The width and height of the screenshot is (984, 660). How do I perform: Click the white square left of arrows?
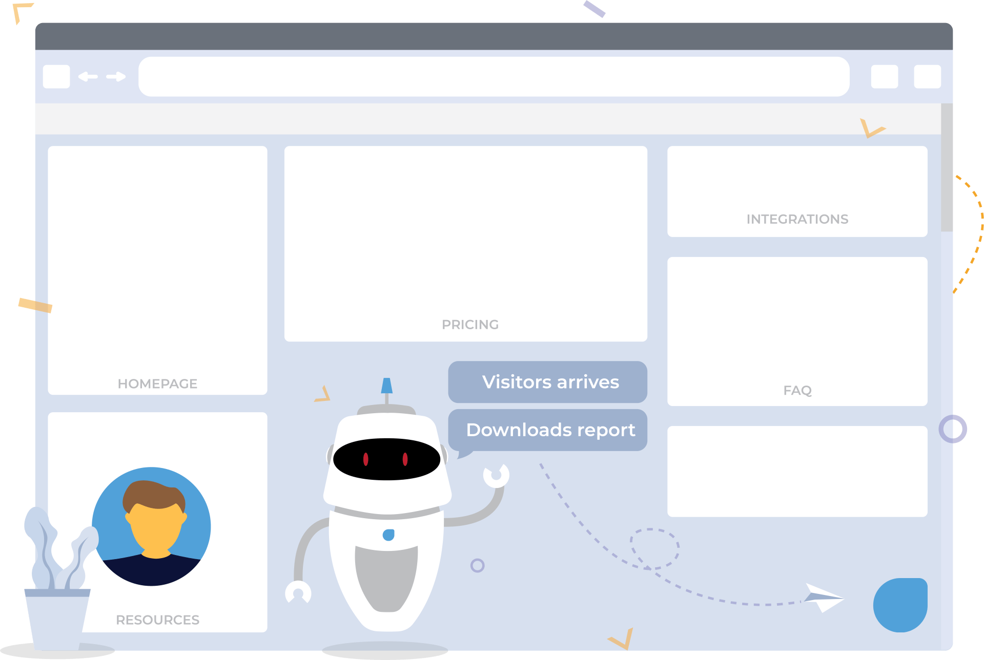(56, 77)
